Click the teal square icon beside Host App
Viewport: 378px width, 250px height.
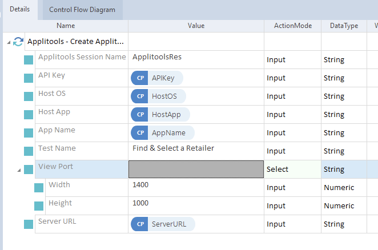(x=29, y=115)
